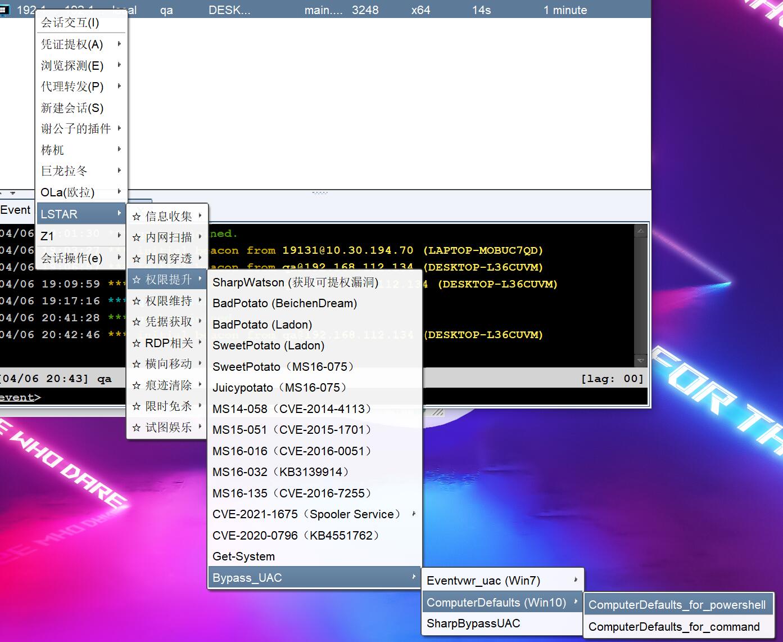This screenshot has height=642, width=783.
Task: Select ComputerDefaults (Win10) entry
Action: [x=503, y=603]
